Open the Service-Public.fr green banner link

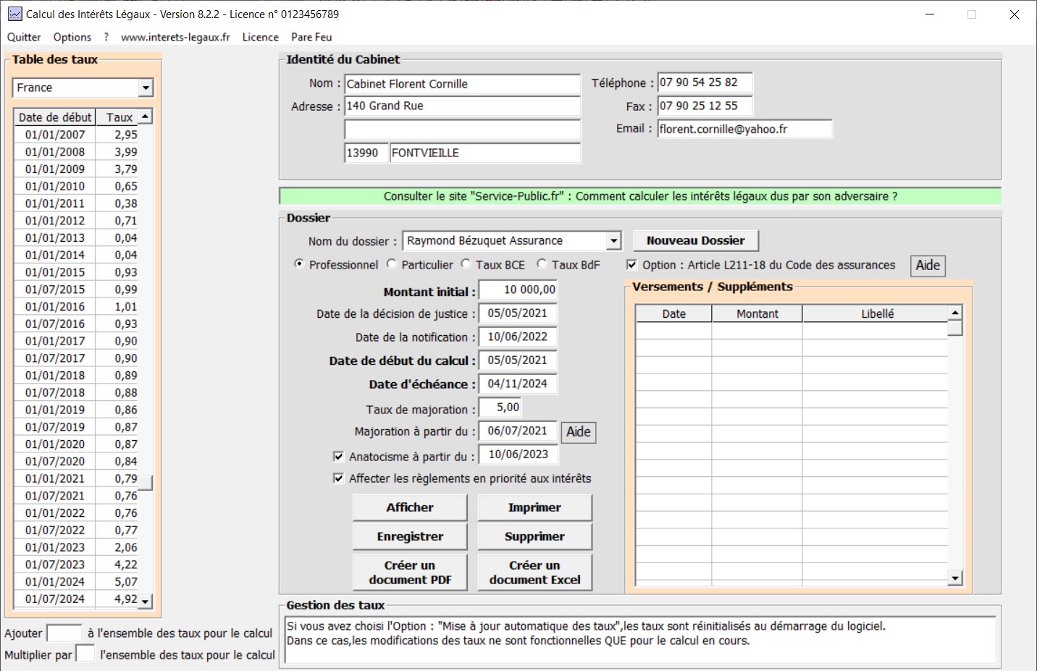click(x=640, y=196)
